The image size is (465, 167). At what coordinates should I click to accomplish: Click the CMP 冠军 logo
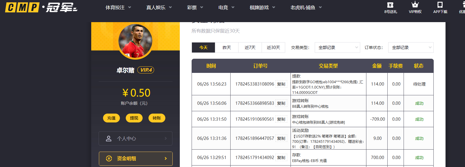41,7
